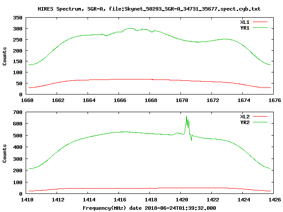Click the red XL1 legend line sample
The height and width of the screenshot is (212, 283).
[260, 22]
